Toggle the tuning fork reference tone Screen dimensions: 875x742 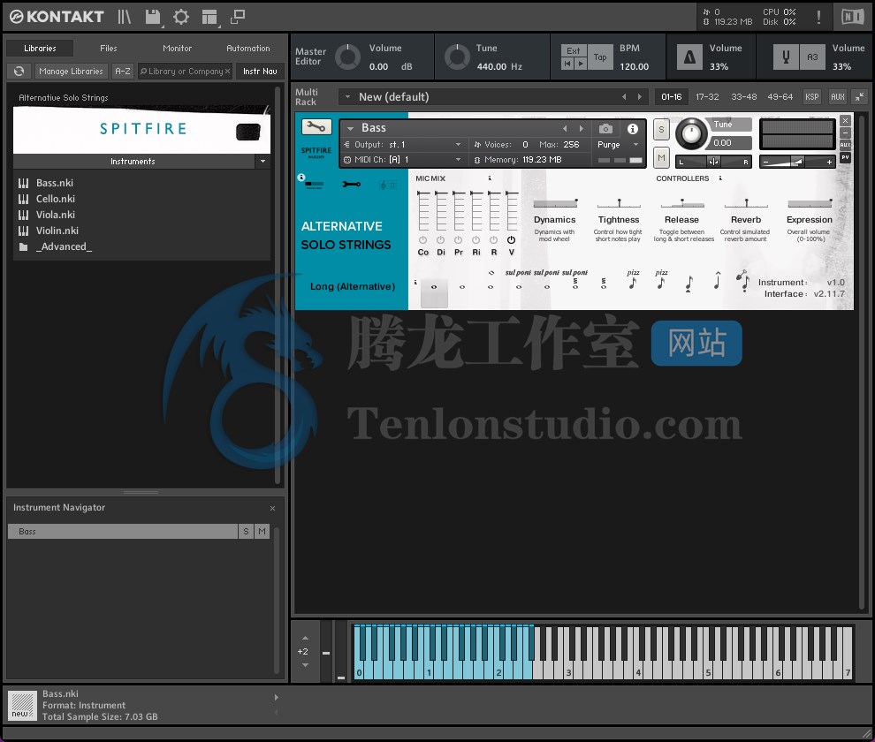pos(786,57)
